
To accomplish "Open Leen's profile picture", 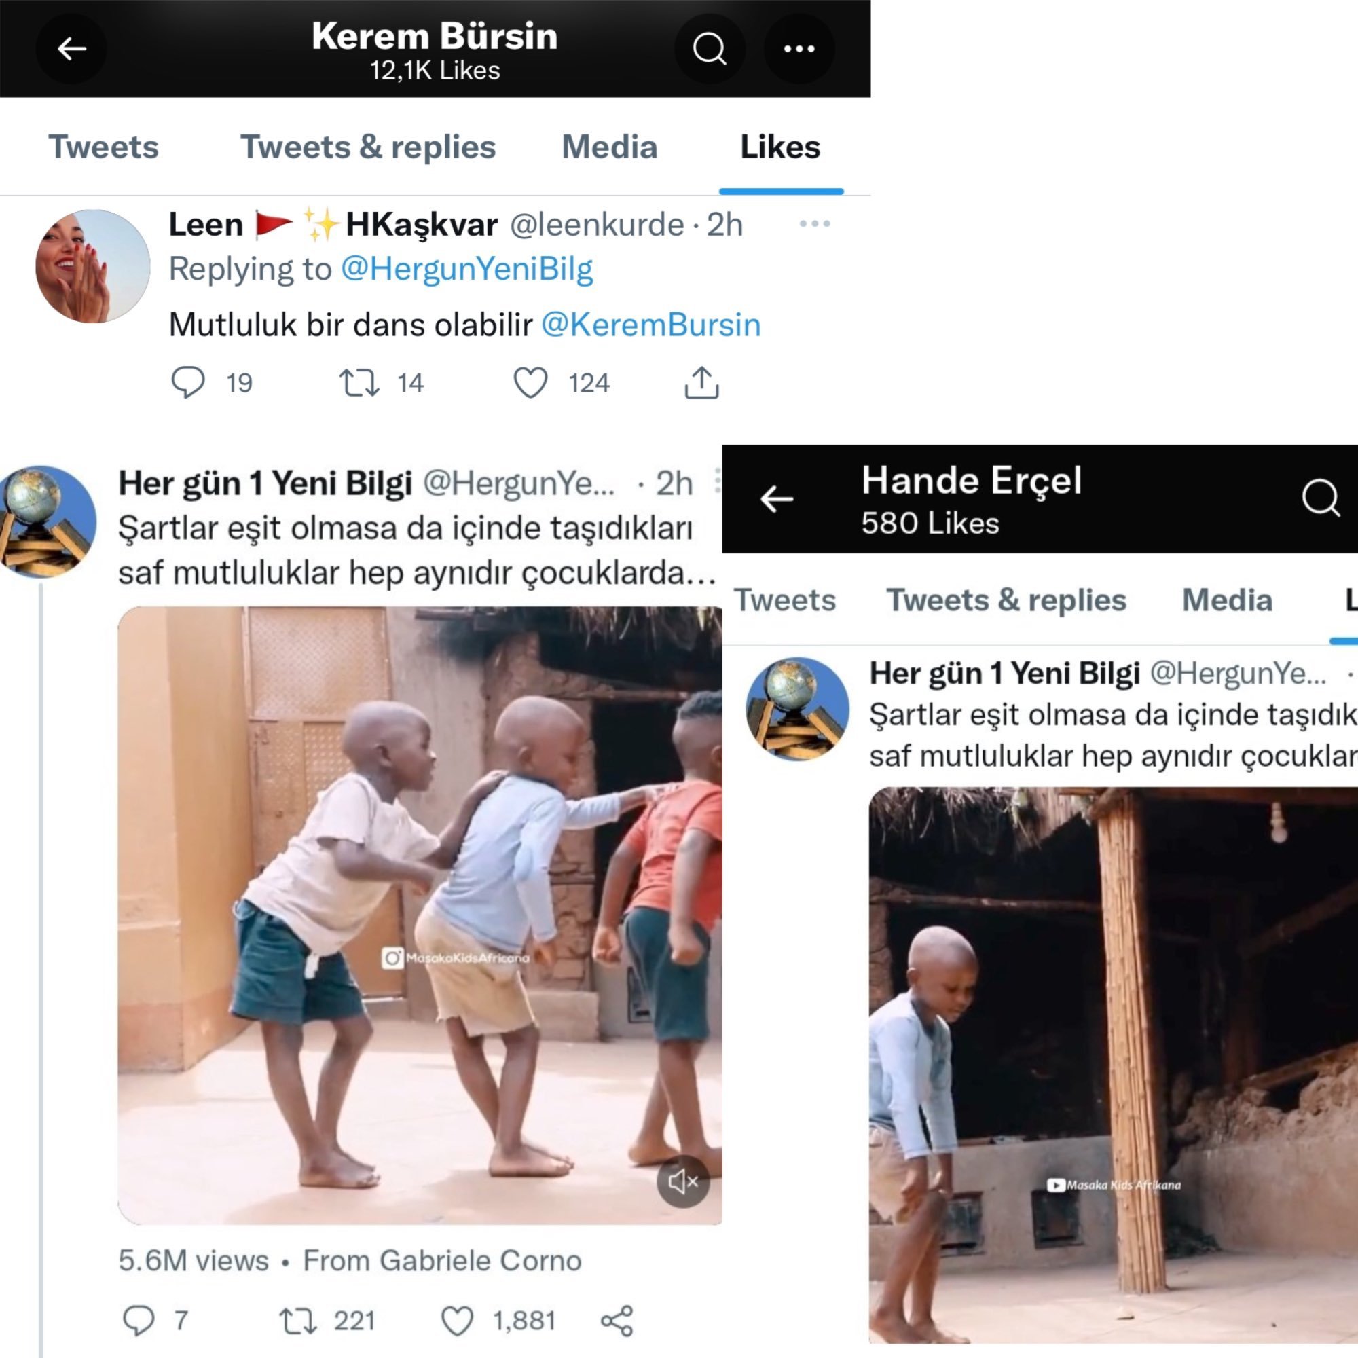I will pyautogui.click(x=92, y=266).
